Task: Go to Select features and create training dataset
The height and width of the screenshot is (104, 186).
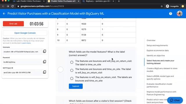Action: click(x=160, y=62)
